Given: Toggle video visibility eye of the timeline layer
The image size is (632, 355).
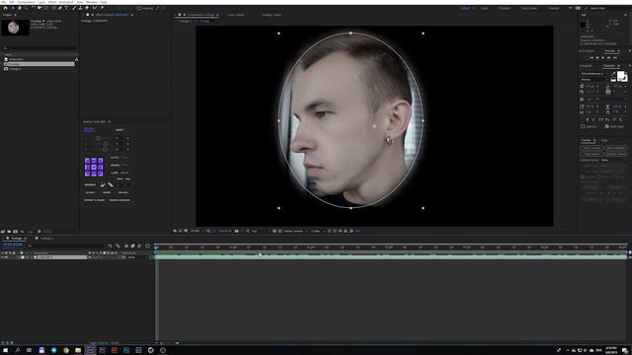Looking at the screenshot, I should (2, 257).
